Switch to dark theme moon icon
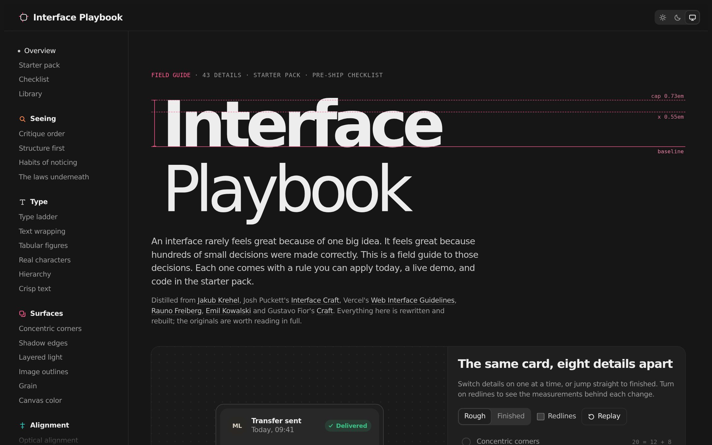The height and width of the screenshot is (445, 712). [677, 17]
